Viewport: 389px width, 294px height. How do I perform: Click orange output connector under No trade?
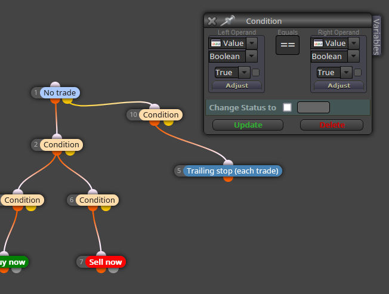pos(55,100)
